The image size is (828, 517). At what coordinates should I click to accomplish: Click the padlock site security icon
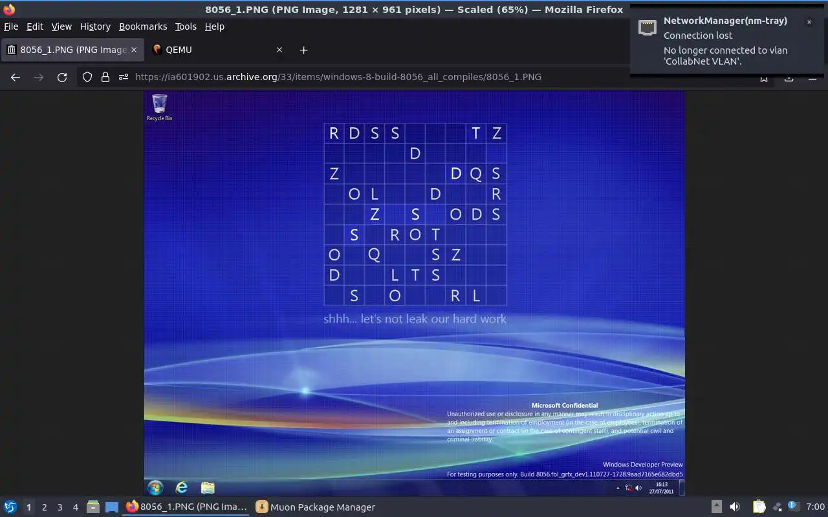pos(105,77)
